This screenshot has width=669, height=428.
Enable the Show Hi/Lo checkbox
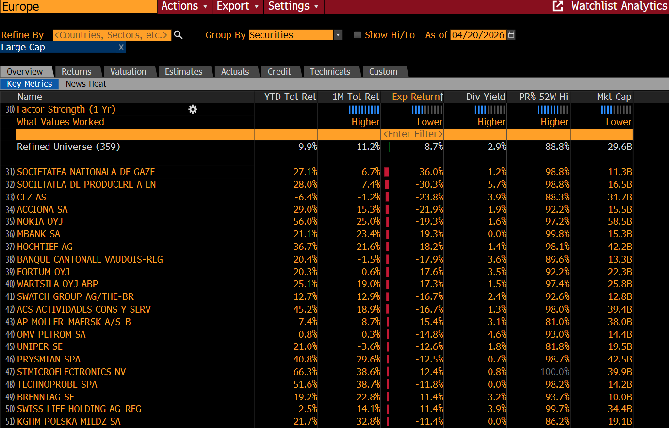pyautogui.click(x=358, y=35)
